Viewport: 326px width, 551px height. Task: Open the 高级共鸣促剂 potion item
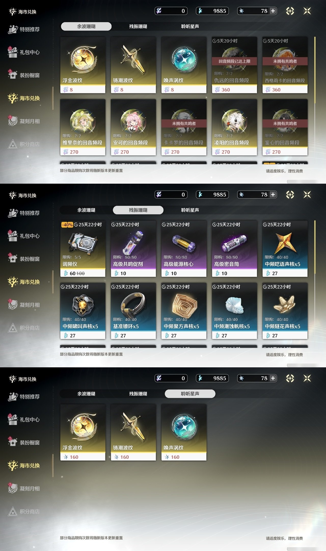coord(133,249)
